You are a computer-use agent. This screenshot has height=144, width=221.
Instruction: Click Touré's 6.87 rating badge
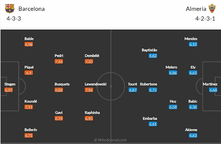click(133, 90)
